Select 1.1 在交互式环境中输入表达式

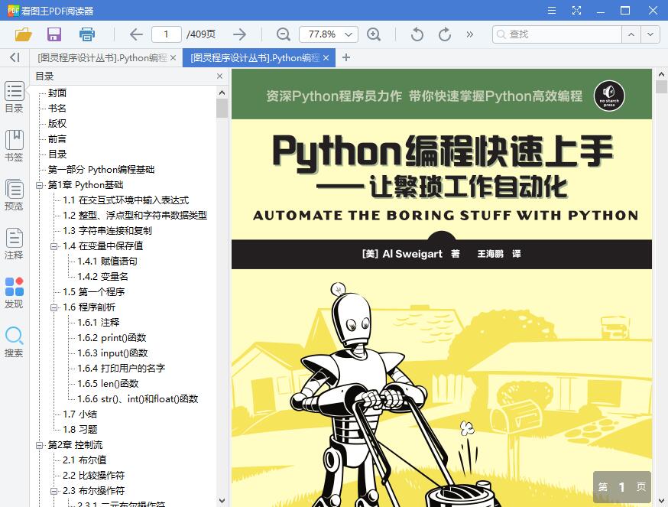click(x=125, y=200)
